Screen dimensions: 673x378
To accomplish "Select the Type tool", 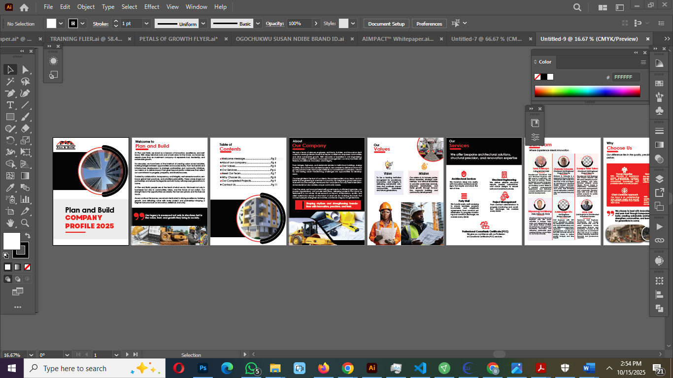I will click(10, 105).
